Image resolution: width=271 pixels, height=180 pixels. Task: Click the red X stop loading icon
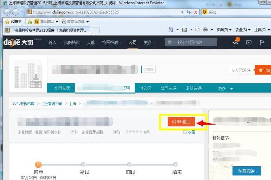point(196,12)
